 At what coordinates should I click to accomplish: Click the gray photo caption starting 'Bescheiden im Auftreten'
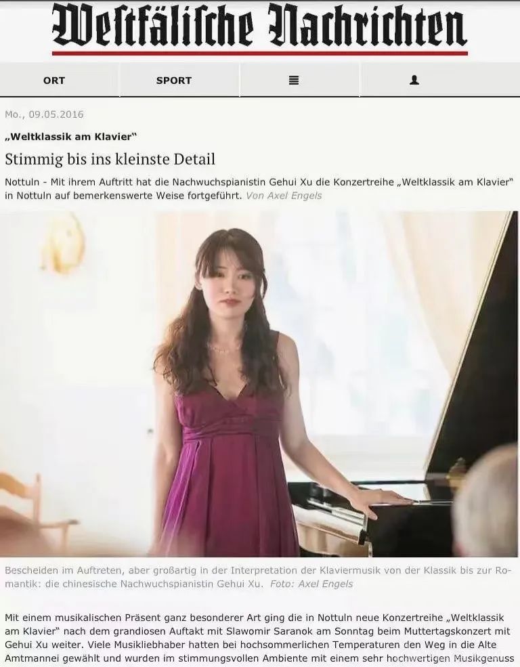[255, 577]
